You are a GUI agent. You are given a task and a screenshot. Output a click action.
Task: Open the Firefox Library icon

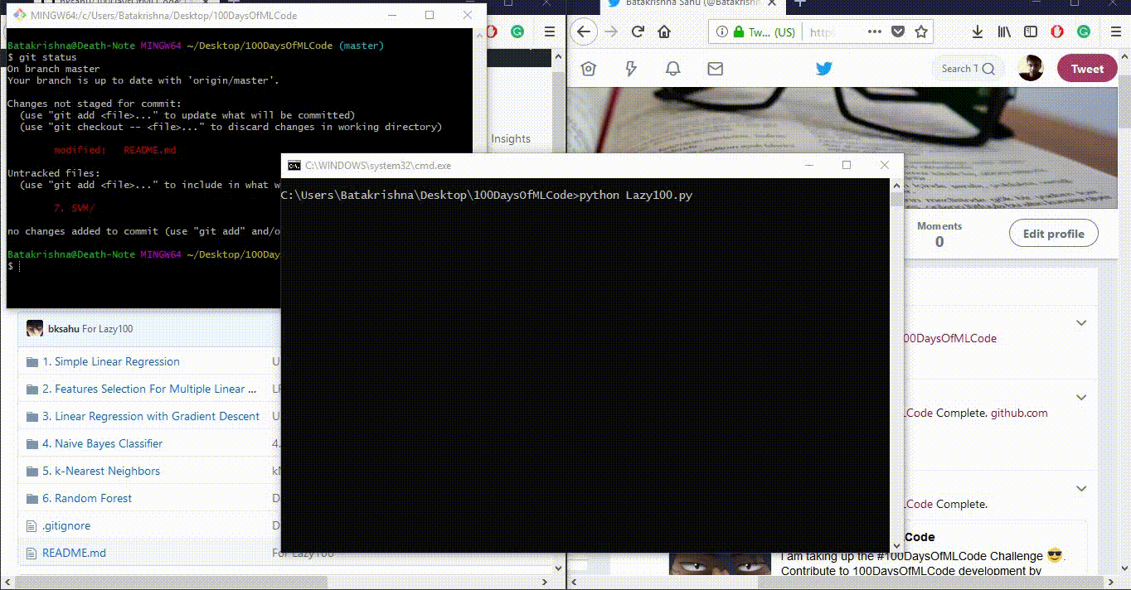coord(1004,31)
